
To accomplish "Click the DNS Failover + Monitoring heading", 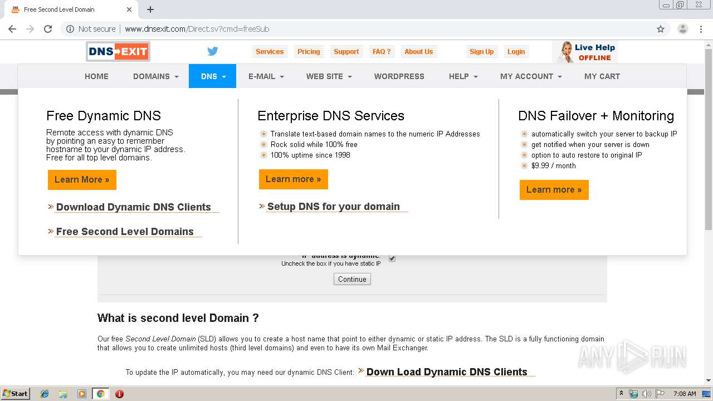I will coord(596,116).
